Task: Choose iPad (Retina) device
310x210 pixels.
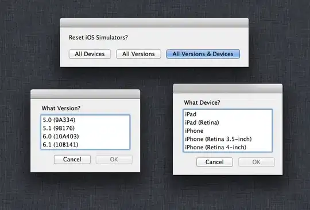Action: coord(228,122)
